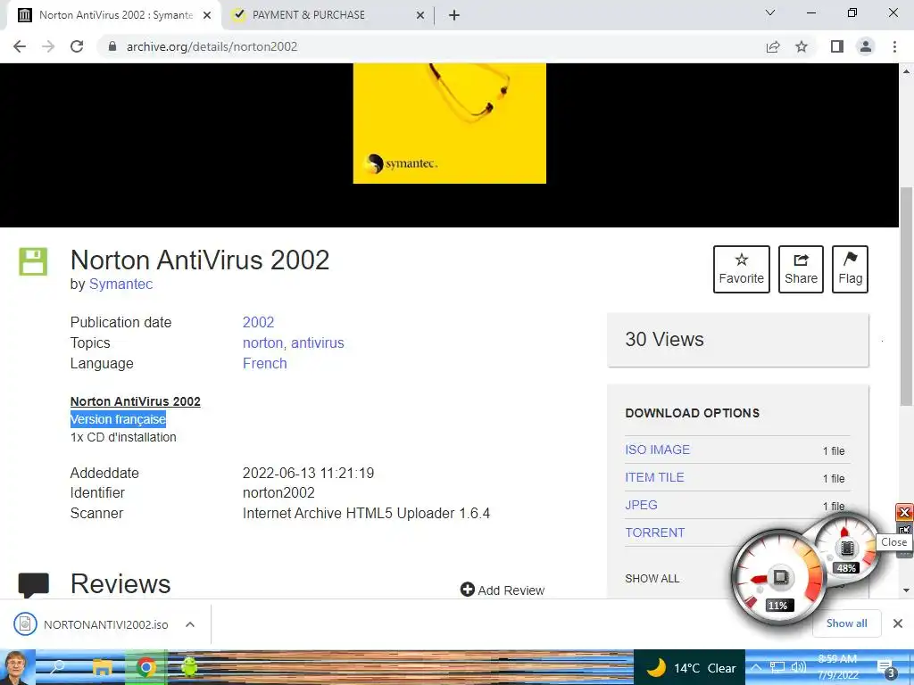Viewport: 914px width, 685px height.
Task: Click the highlighted Version française text
Action: (118, 419)
